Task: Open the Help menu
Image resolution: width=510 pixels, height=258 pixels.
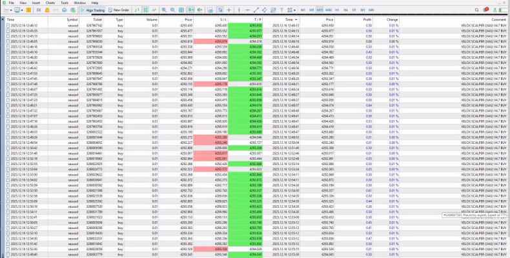Action: point(95,3)
